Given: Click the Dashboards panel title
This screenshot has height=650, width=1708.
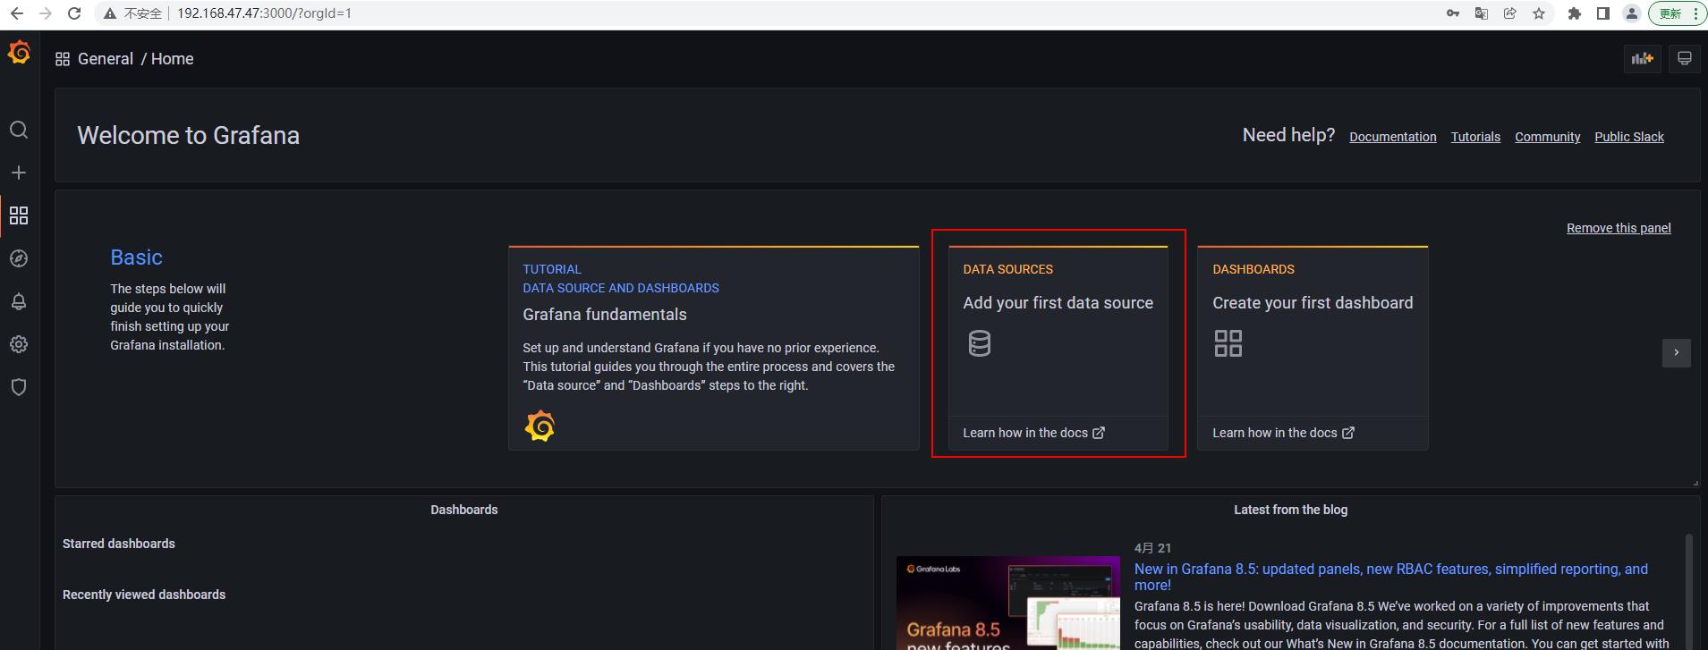Looking at the screenshot, I should pyautogui.click(x=464, y=510).
